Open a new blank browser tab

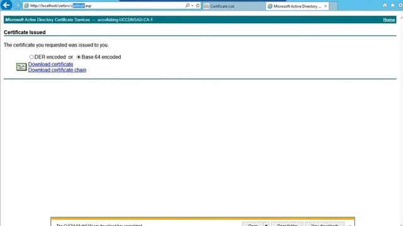coord(333,6)
